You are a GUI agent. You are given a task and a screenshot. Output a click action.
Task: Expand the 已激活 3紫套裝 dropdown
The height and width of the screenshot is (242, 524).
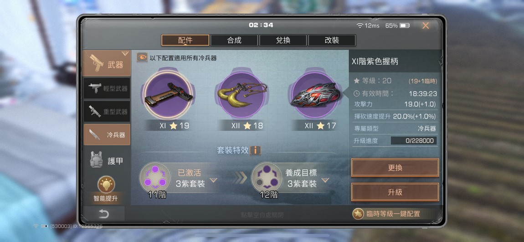click(x=213, y=180)
